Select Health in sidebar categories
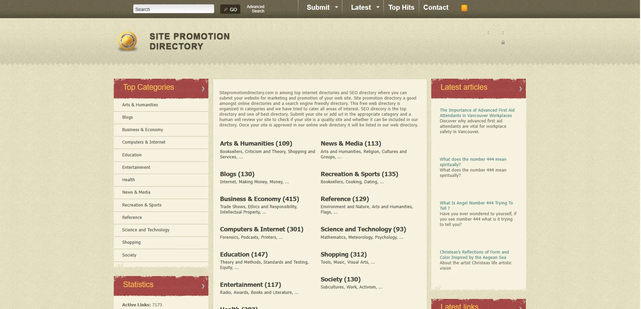The width and height of the screenshot is (641, 309). [129, 180]
